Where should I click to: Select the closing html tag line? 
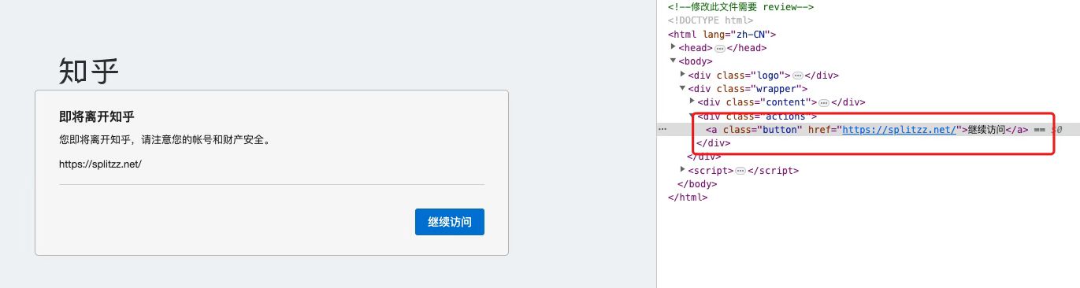tap(688, 198)
